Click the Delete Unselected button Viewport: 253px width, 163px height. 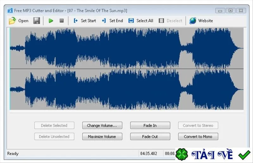tap(54, 136)
